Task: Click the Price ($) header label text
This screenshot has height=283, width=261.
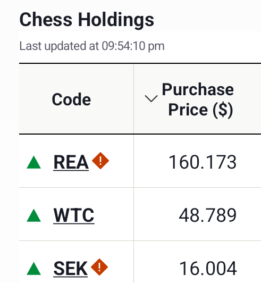Action: point(200,110)
